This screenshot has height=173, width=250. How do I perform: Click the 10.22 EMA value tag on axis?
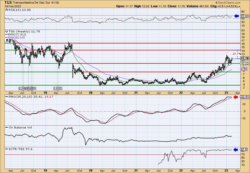tap(245, 64)
